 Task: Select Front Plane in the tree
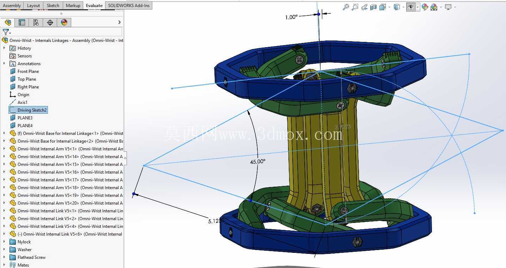click(28, 71)
